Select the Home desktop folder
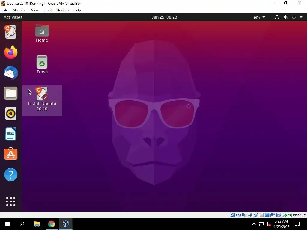This screenshot has height=230, width=307. point(42,33)
